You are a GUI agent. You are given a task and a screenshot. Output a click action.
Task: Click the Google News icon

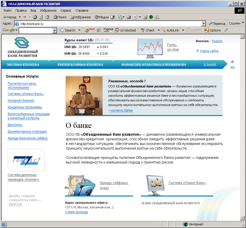pyautogui.click(x=99, y=30)
